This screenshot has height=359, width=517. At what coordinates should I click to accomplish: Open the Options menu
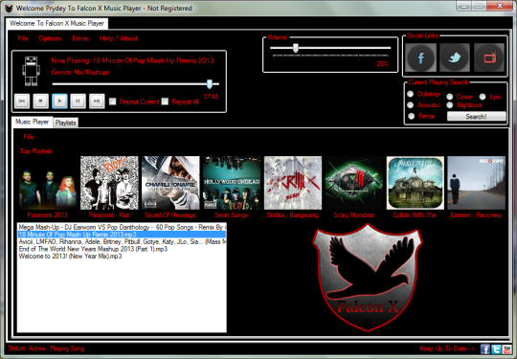click(x=50, y=38)
